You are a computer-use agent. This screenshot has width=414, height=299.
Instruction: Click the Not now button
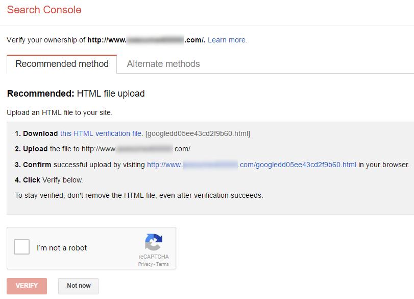click(x=78, y=286)
